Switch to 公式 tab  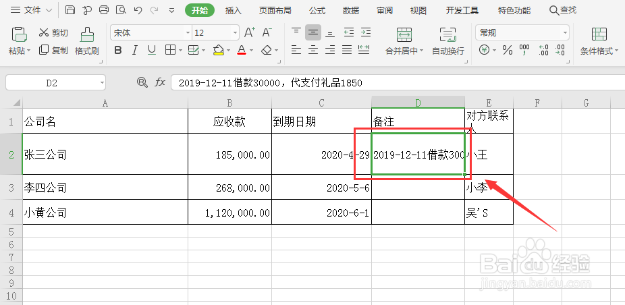click(317, 11)
